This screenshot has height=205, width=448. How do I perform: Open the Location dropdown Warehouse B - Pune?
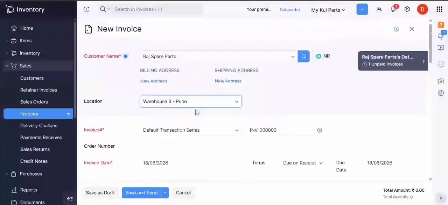tap(191, 101)
